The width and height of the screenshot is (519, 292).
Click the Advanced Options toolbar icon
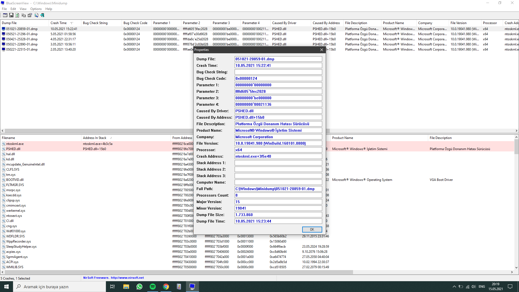[5, 15]
